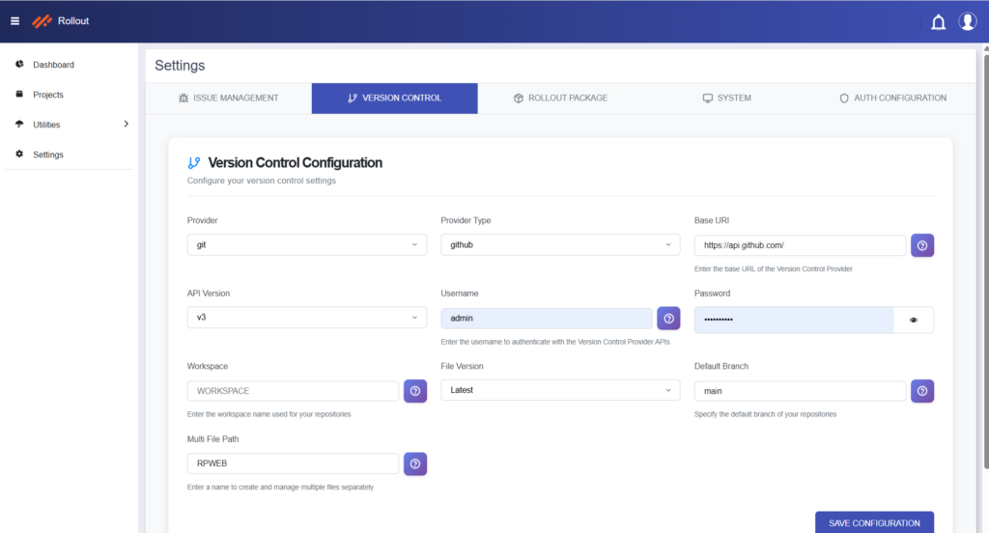Screen dimensions: 989x533
Task: Click the monitor icon on System tab
Action: tap(708, 98)
